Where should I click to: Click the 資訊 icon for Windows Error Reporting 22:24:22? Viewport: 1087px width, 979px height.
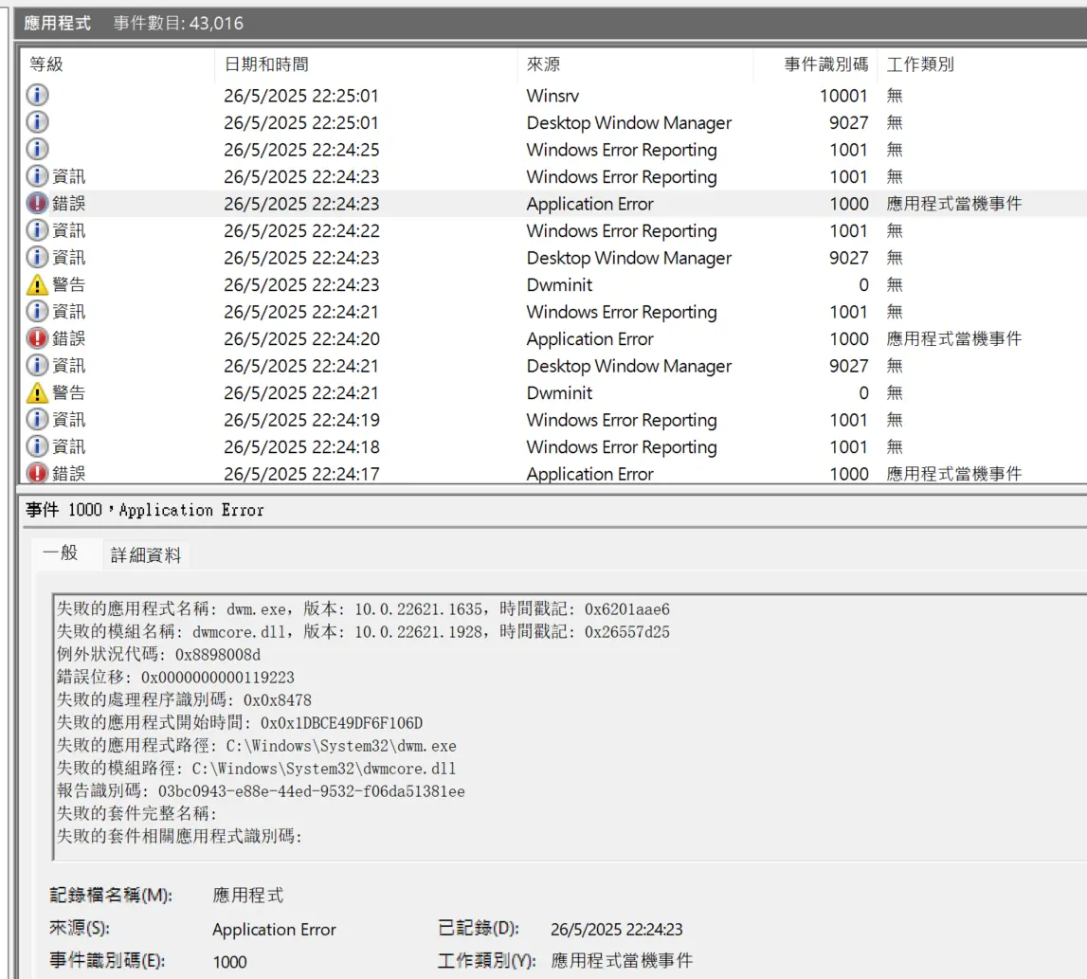coord(38,230)
